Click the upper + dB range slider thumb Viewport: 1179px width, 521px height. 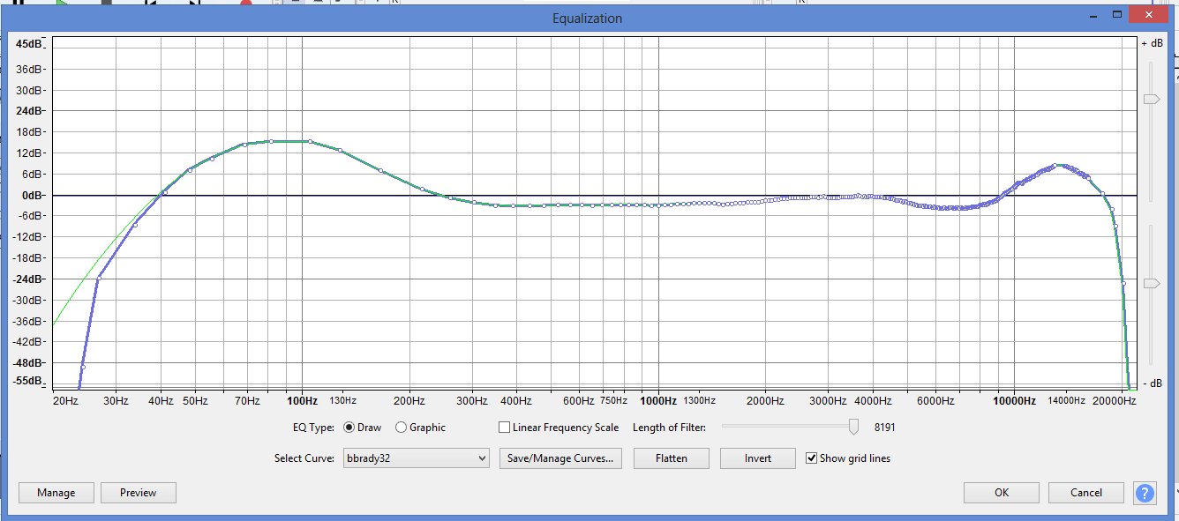click(x=1151, y=100)
